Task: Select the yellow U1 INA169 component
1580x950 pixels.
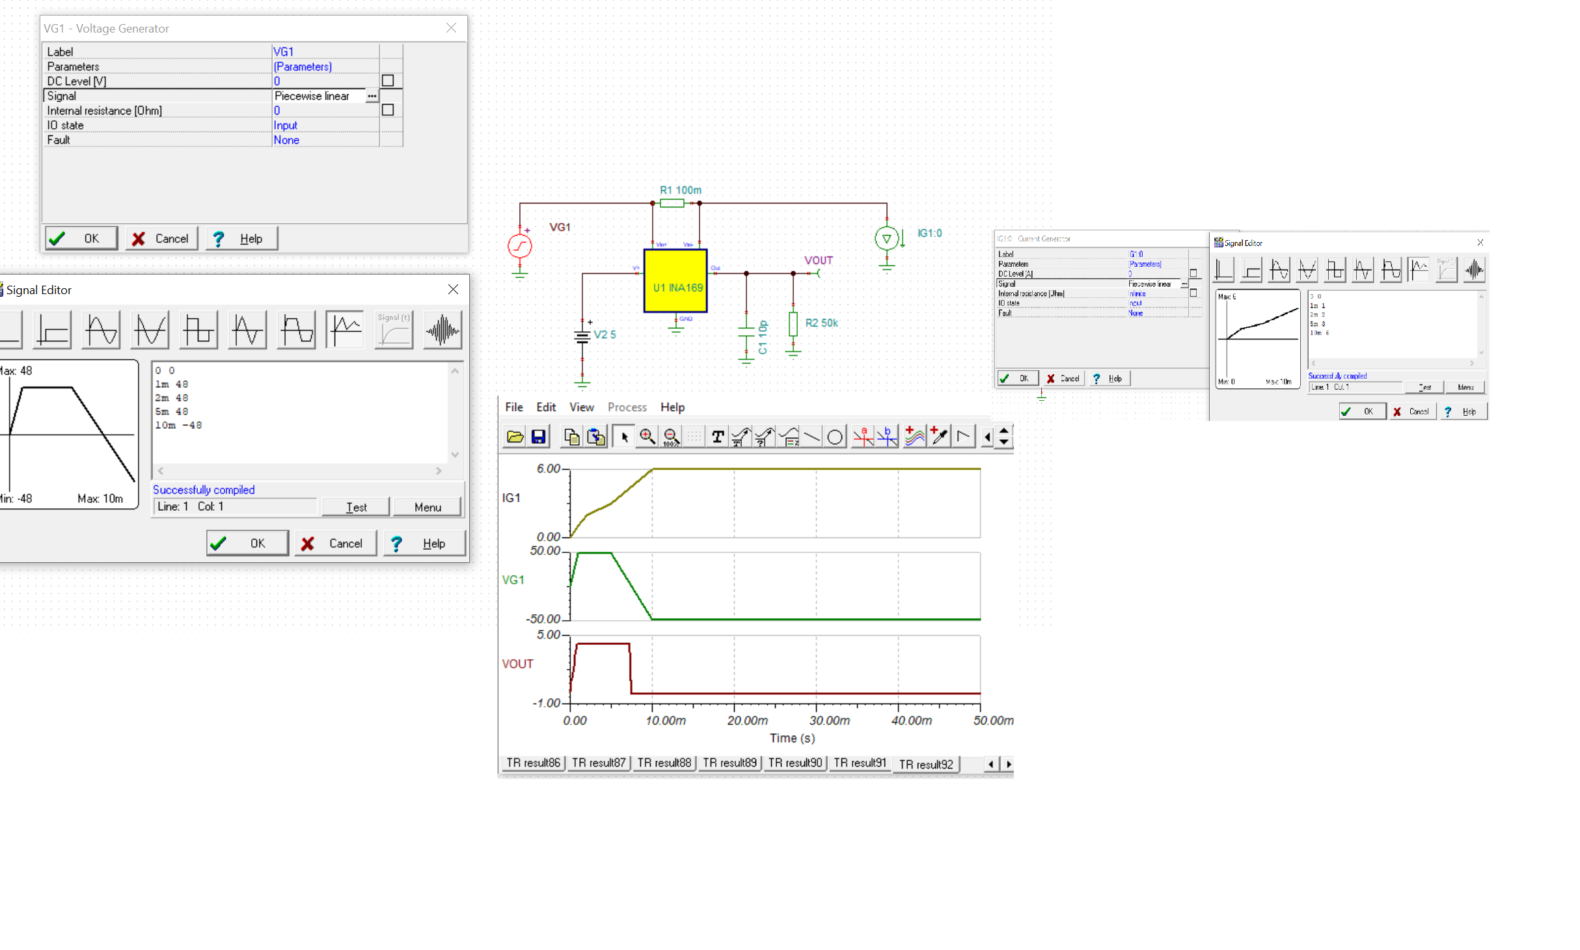Action: 675,281
